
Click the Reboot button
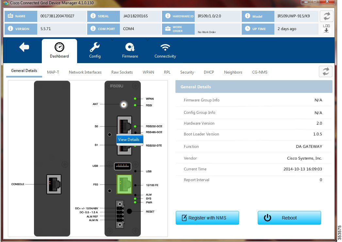tap(289, 218)
